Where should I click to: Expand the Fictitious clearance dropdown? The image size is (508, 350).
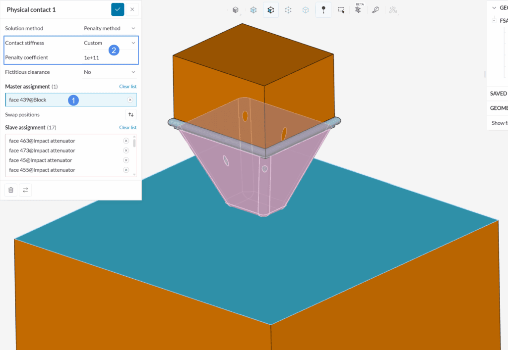(109, 72)
